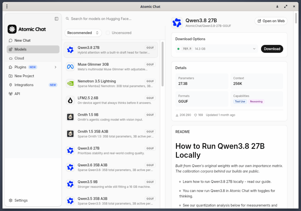Click the model list scrollbar
The height and width of the screenshot is (211, 301).
pos(163,64)
